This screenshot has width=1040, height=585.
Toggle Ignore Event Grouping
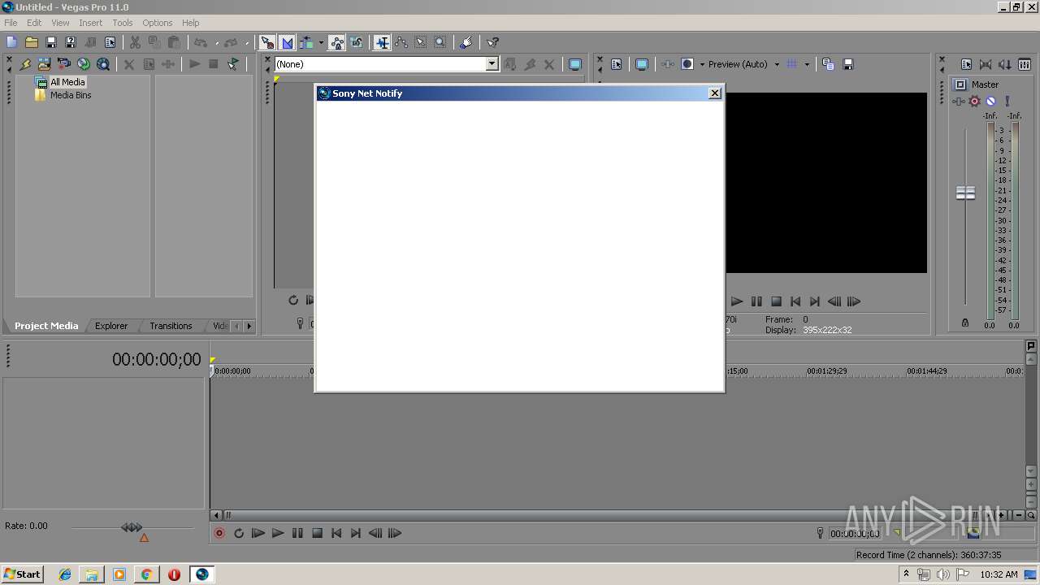click(357, 42)
